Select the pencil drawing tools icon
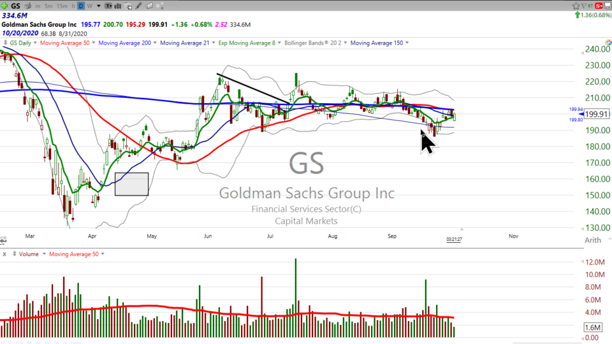This screenshot has width=612, height=344. (x=138, y=6)
